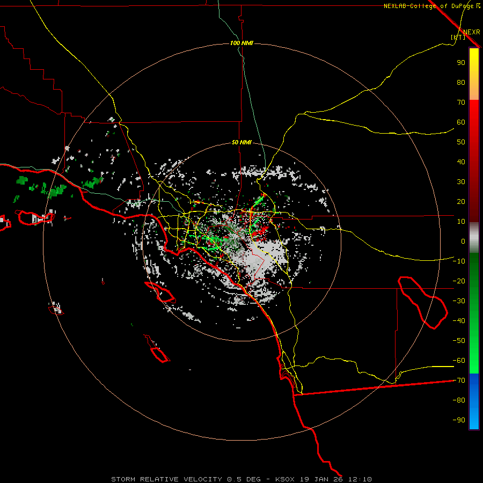The height and width of the screenshot is (483, 483).
Task: Click the positive 10 scale value
Action: click(461, 222)
